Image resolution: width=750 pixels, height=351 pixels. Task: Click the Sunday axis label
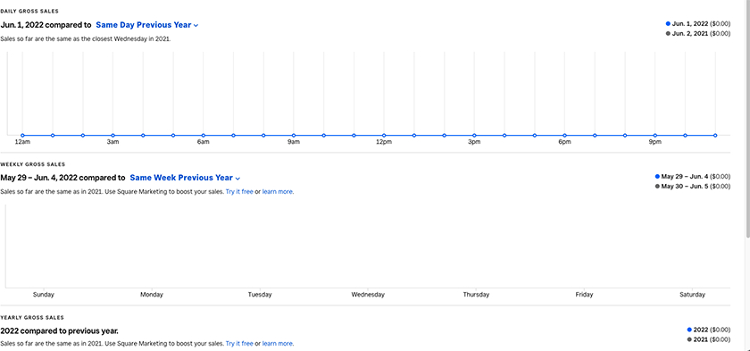tap(44, 295)
